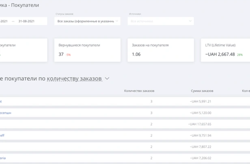The height and width of the screenshot is (164, 250).
Task: Open the Вернувшиеся покупатели card
Action: 87,50
